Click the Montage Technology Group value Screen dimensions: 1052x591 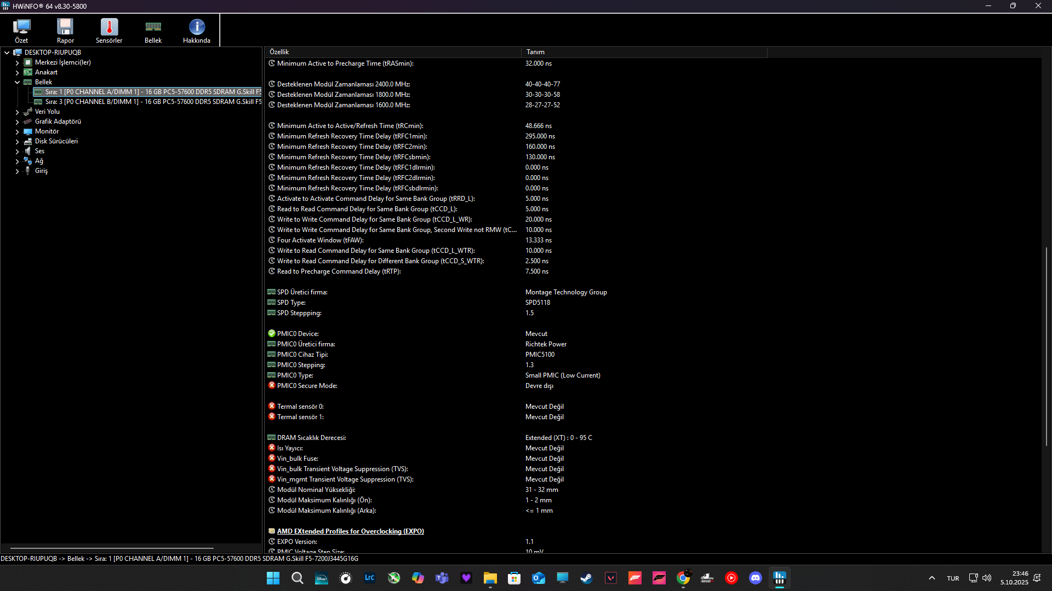(x=566, y=292)
